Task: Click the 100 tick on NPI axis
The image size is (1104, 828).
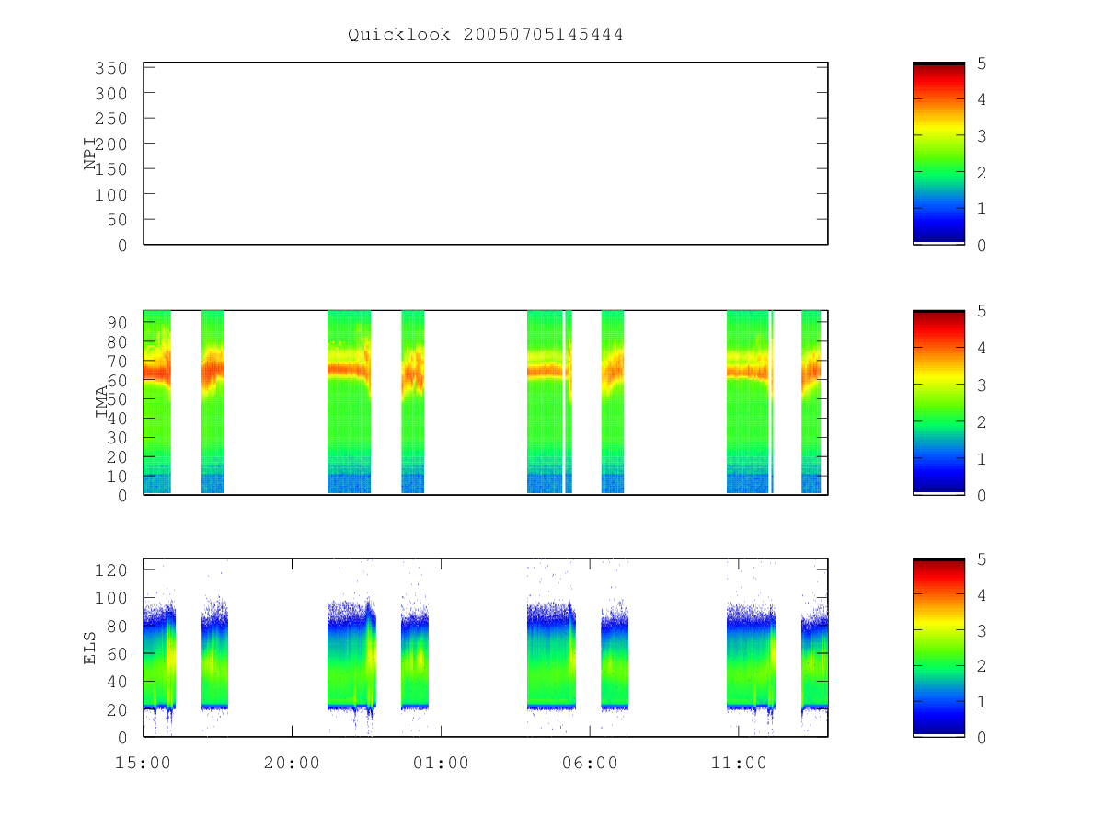Action: coord(112,194)
